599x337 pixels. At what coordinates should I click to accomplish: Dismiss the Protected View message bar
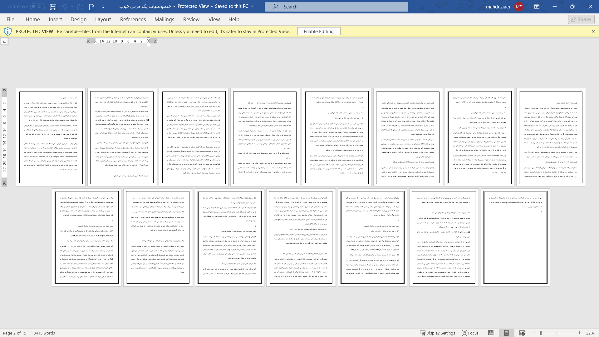[593, 31]
